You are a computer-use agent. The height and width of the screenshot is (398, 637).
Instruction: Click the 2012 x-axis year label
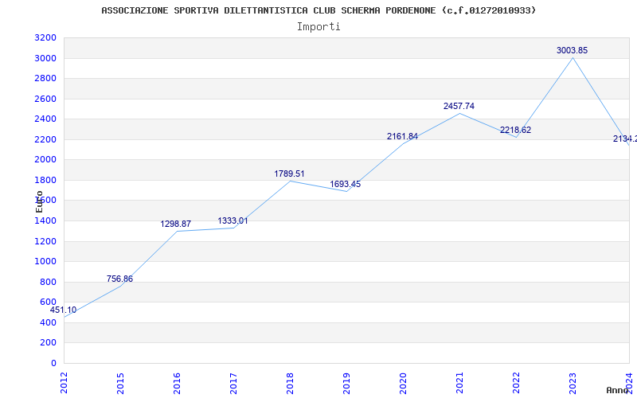64,383
